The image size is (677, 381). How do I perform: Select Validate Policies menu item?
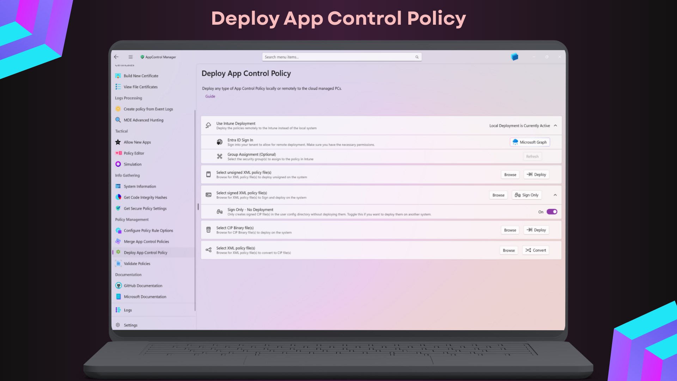click(137, 264)
